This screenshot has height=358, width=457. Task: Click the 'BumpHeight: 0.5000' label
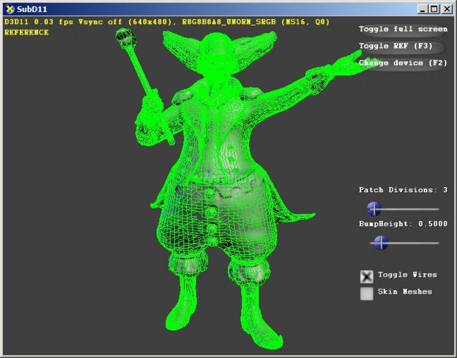[403, 224]
